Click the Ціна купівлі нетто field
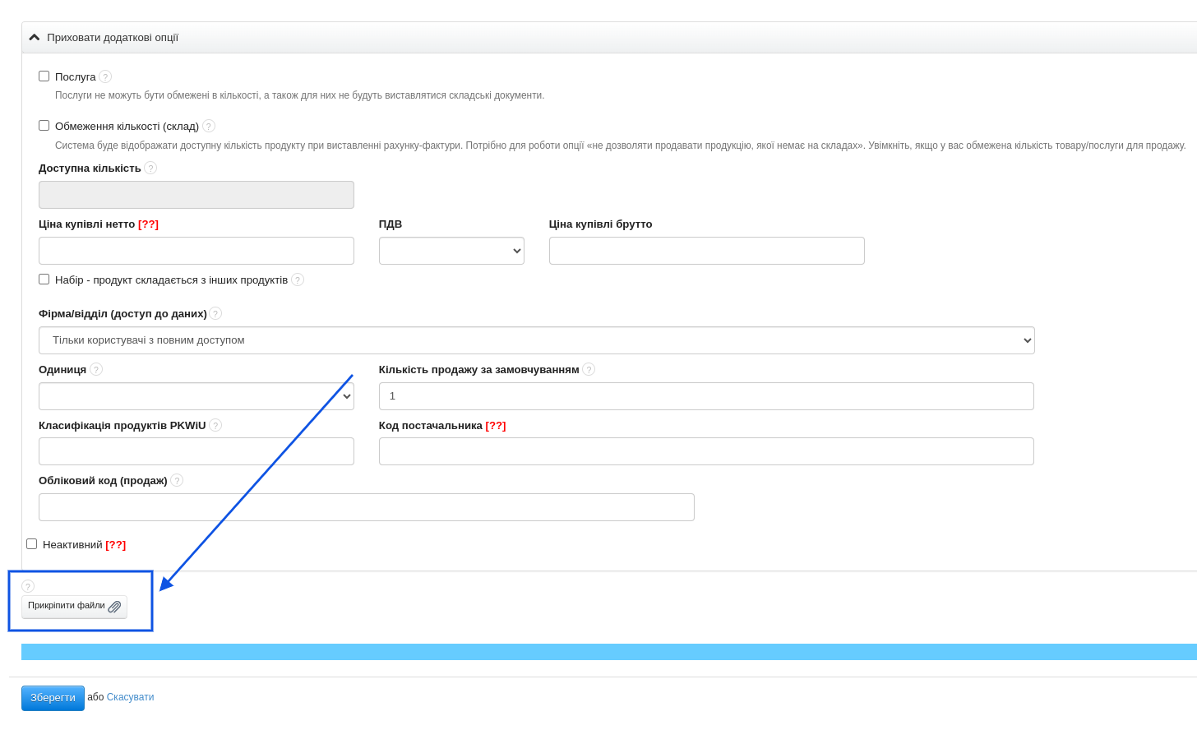This screenshot has width=1197, height=730. point(196,251)
